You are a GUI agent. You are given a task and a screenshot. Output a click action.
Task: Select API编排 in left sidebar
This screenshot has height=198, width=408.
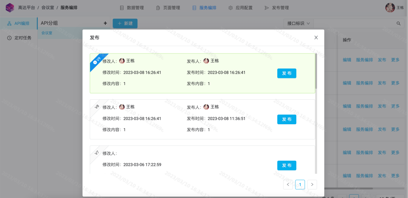[x=19, y=23]
